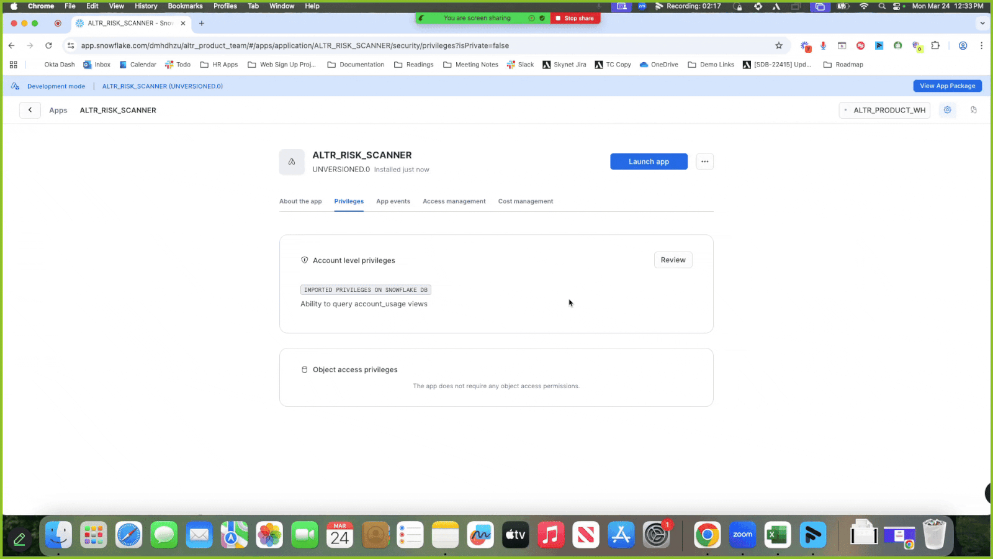Click the Review button for account privileges
Viewport: 993px width, 559px height.
[673, 260]
